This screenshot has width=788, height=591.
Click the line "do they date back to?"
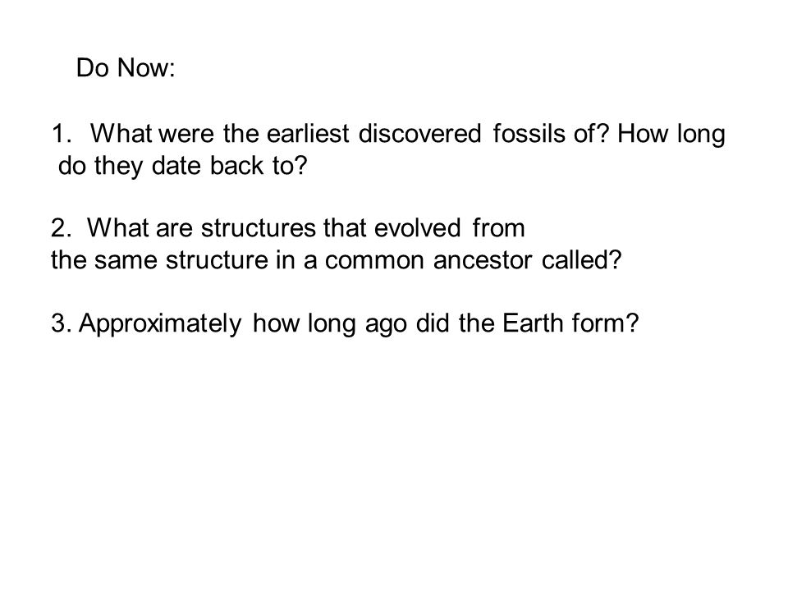click(182, 167)
